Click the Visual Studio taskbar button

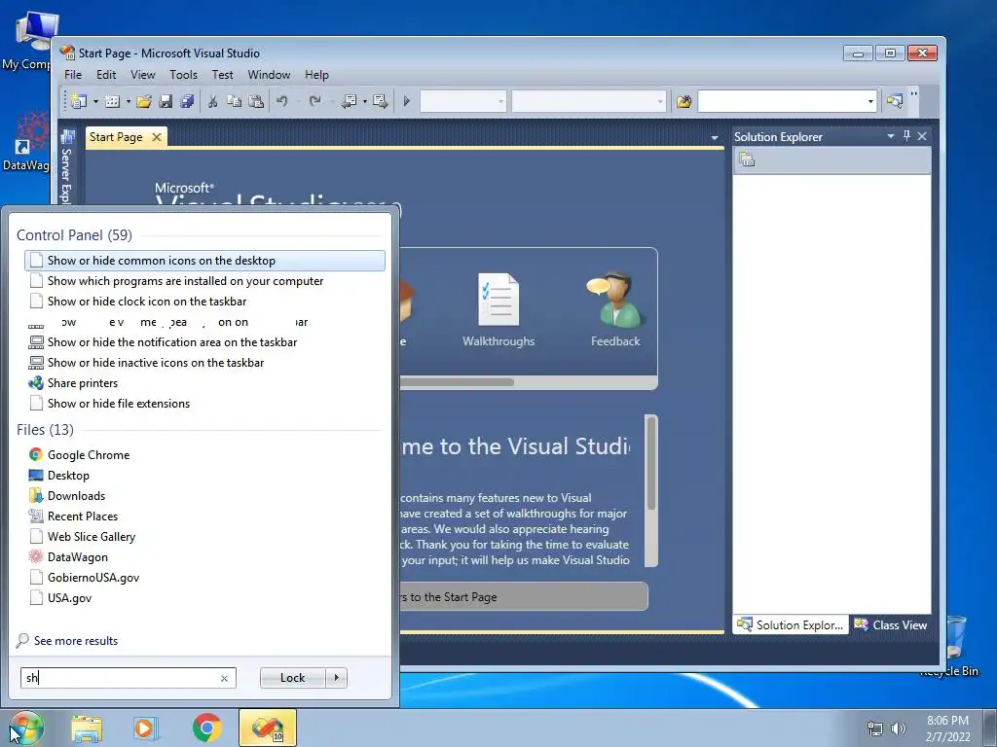(x=268, y=728)
